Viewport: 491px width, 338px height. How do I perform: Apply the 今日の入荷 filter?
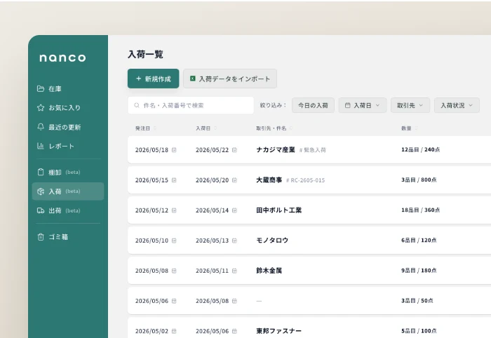(x=313, y=105)
